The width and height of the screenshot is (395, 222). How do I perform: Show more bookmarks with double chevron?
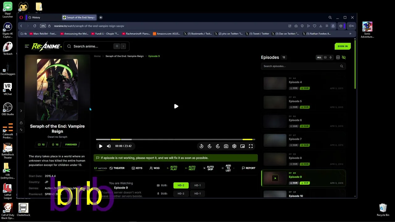click(350, 34)
